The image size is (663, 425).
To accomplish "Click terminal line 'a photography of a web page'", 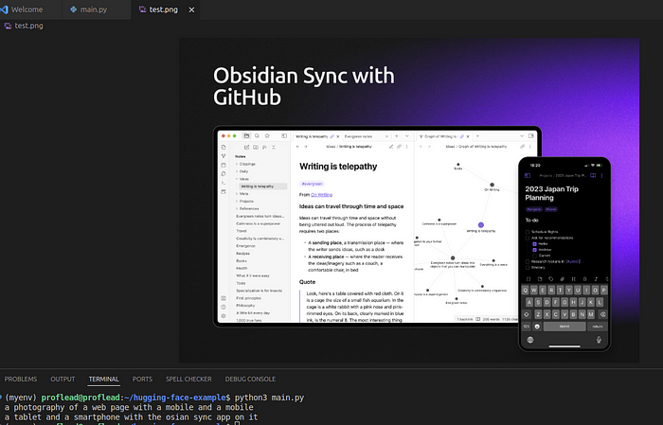I will tap(129, 407).
